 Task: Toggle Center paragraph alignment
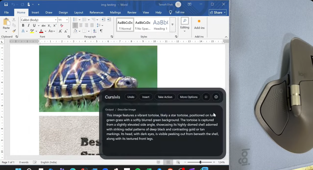coord(81,25)
